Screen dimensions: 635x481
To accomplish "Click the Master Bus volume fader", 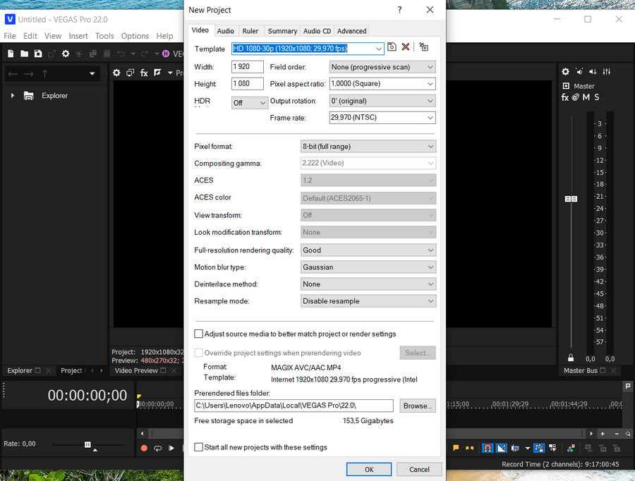I will tap(571, 199).
